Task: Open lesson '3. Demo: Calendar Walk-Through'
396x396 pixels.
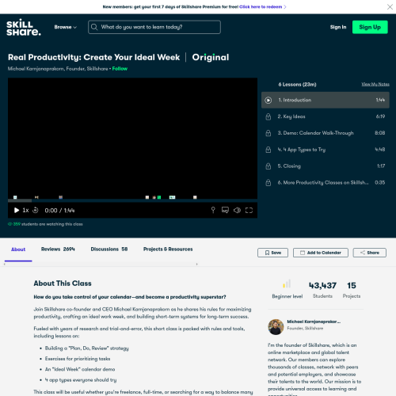Action: (x=326, y=133)
